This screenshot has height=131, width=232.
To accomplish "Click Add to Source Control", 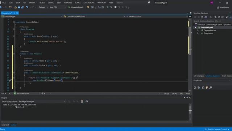I will pos(217,130).
